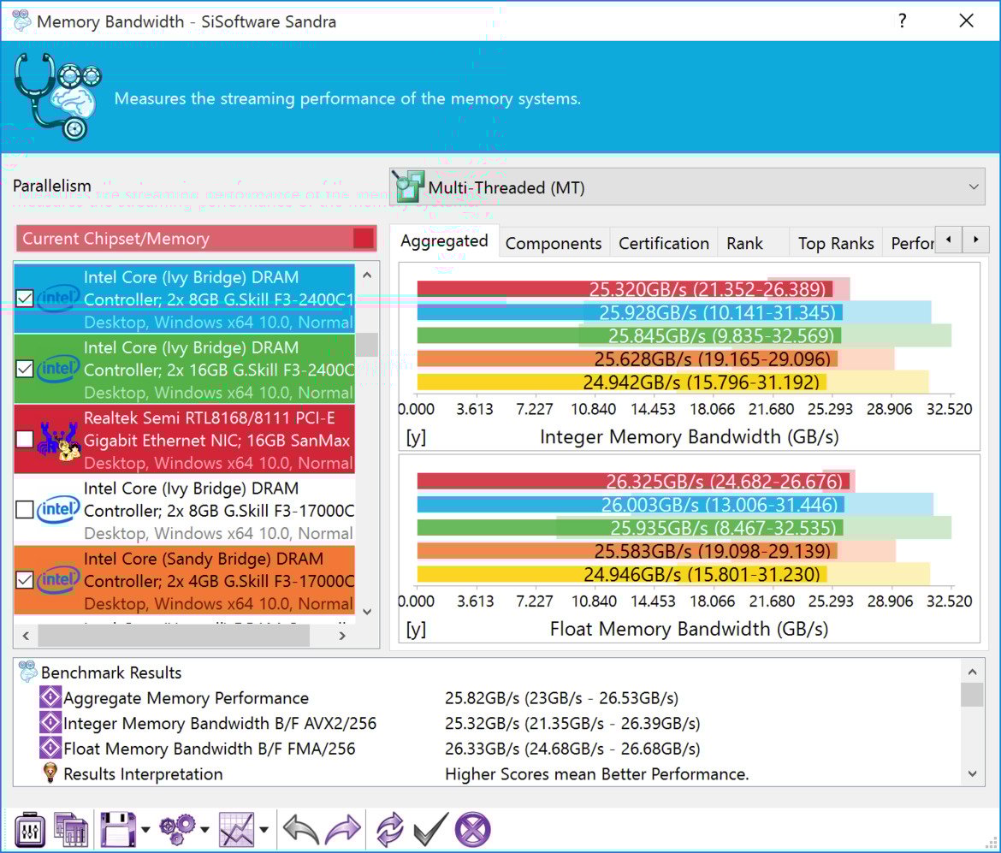Image resolution: width=1001 pixels, height=853 pixels.
Task: Open the Top Ranks tab
Action: tap(836, 243)
